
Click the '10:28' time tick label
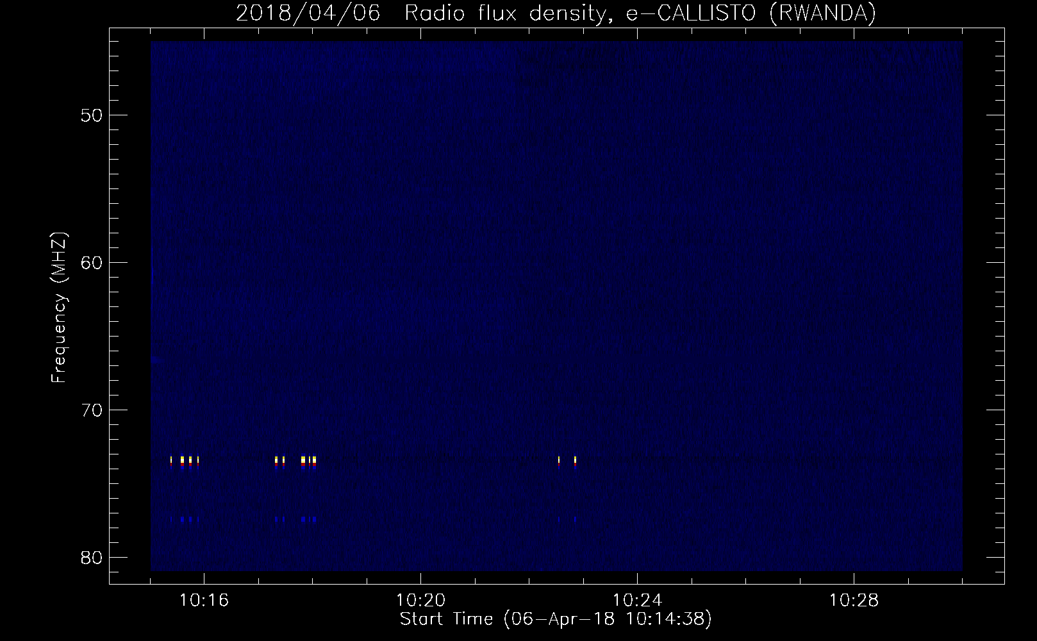click(x=854, y=601)
